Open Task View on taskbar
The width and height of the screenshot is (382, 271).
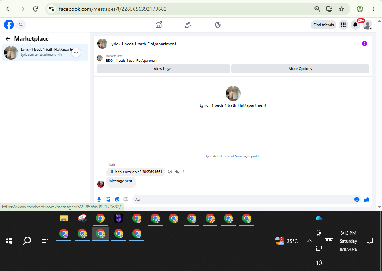coord(45,241)
